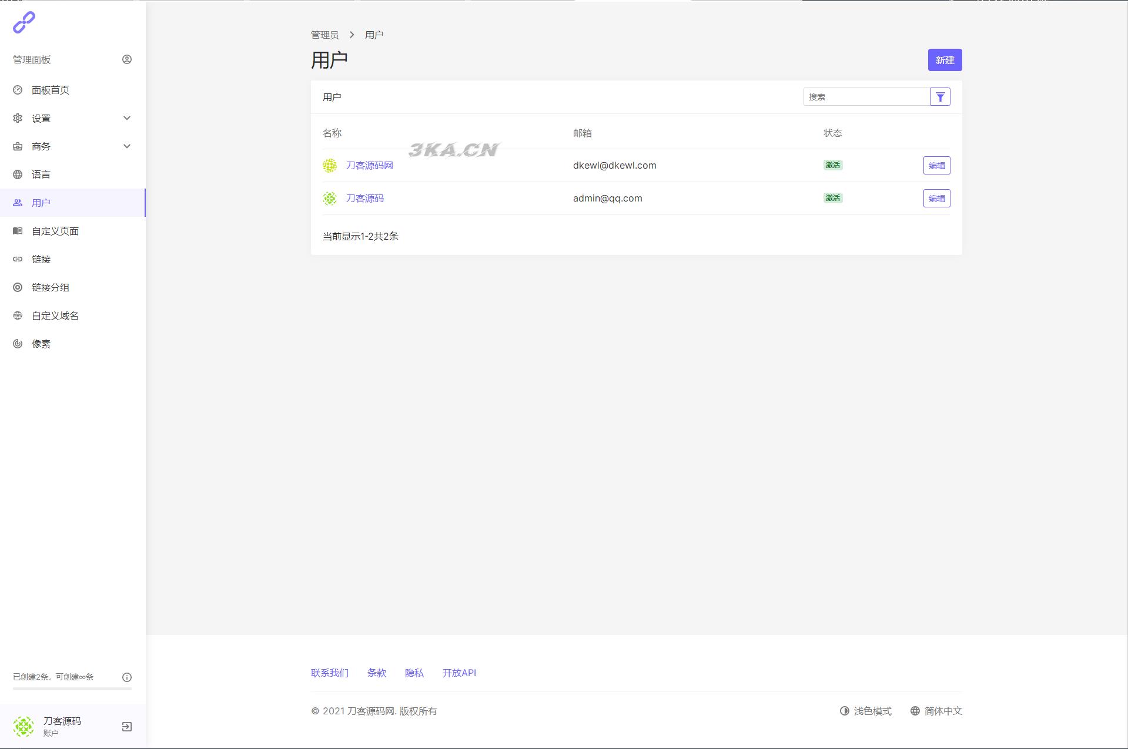
Task: Expand the 商务 submenu chevron
Action: [x=127, y=146]
